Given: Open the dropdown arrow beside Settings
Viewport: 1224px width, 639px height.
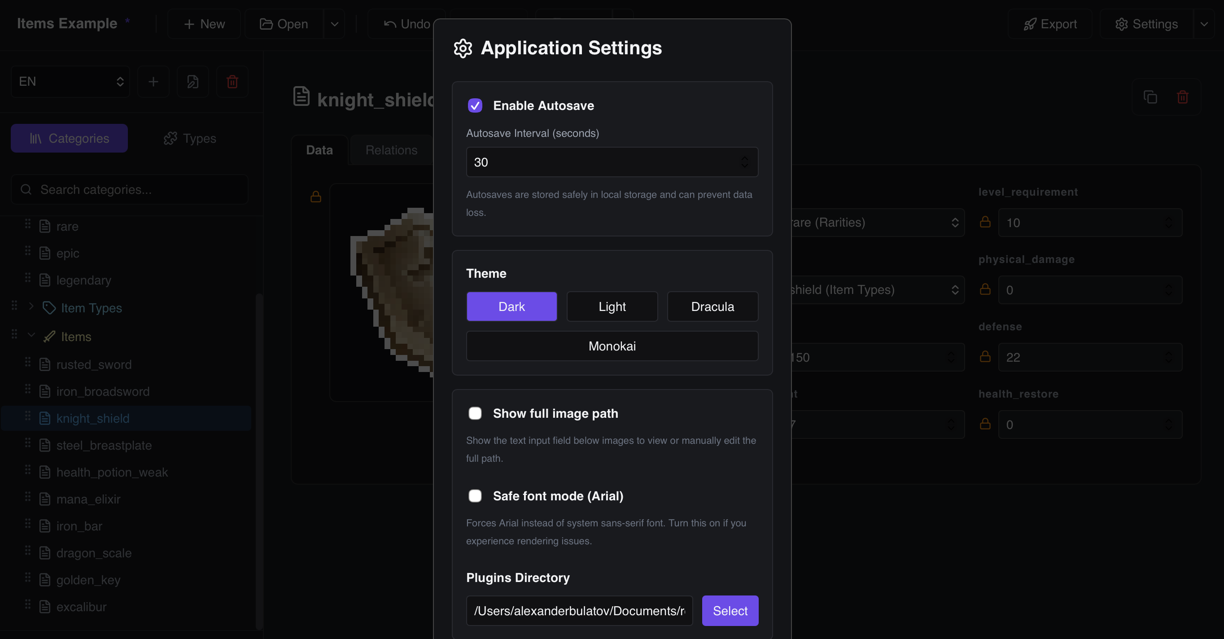Looking at the screenshot, I should click(1204, 24).
